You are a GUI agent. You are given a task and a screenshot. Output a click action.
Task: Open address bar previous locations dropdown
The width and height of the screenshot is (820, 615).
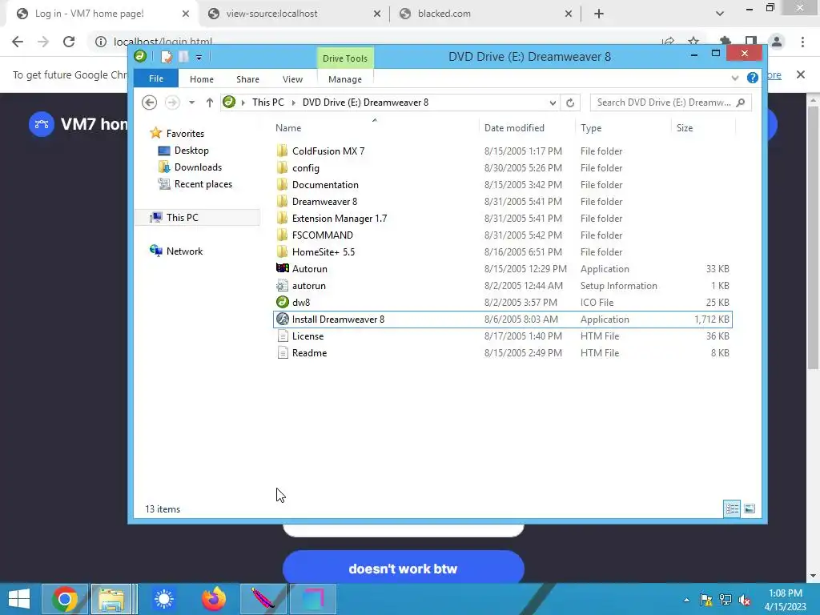click(553, 102)
